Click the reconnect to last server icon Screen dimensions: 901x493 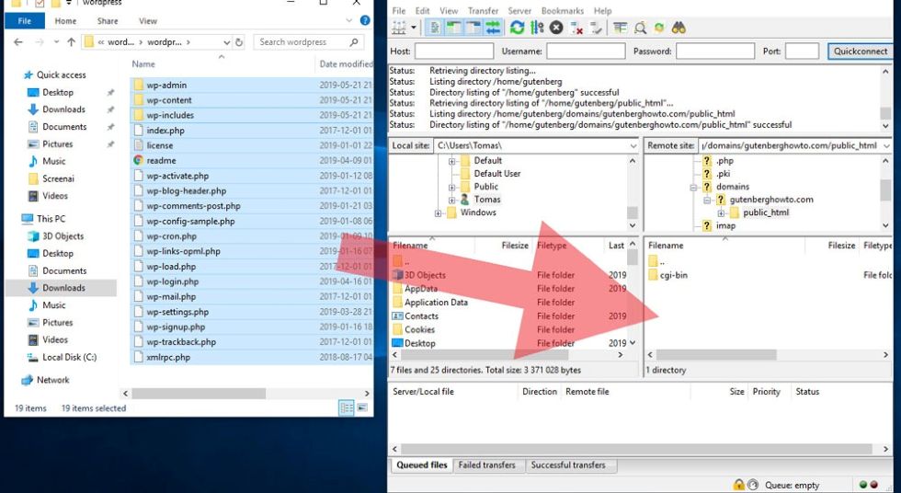pos(596,28)
